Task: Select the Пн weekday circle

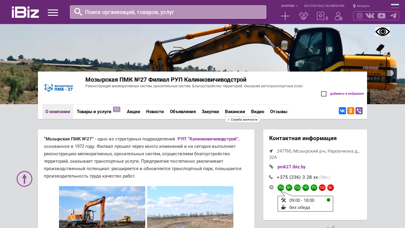Action: pyautogui.click(x=281, y=188)
